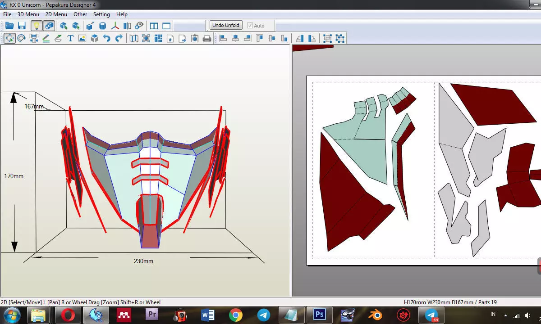Save the project with the floppy disk icon
Image resolution: width=541 pixels, height=324 pixels.
click(21, 26)
